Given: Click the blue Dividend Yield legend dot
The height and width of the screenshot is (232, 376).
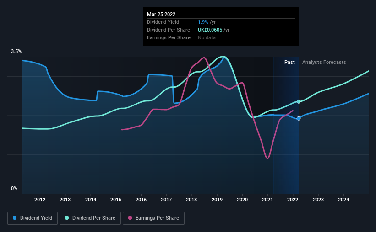Looking at the screenshot, I should (x=15, y=218).
